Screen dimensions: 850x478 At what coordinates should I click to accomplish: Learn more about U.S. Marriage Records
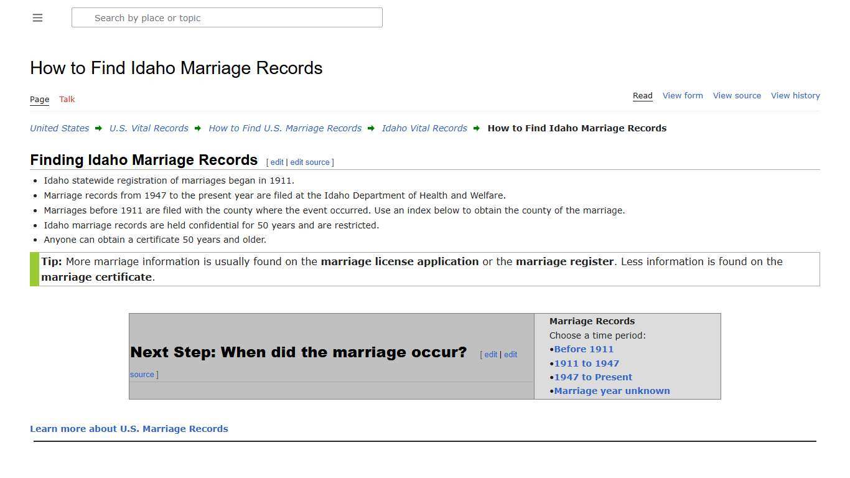click(129, 428)
